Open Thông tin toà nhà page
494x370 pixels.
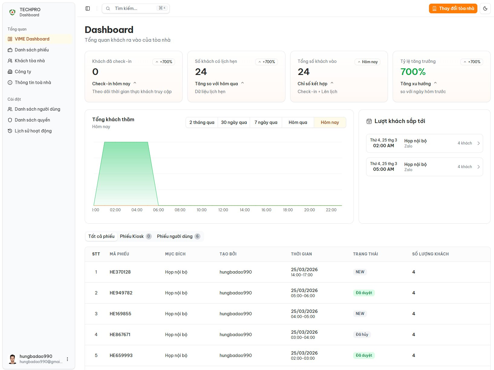[33, 83]
